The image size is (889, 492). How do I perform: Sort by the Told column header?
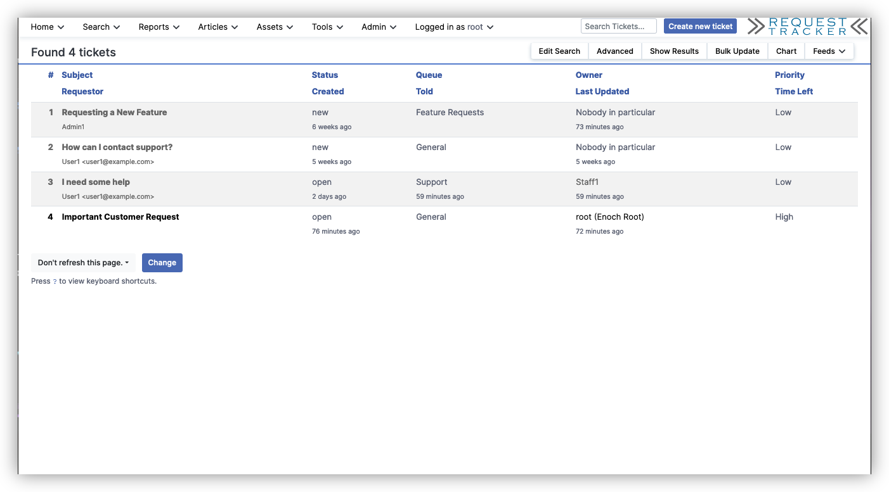(424, 91)
